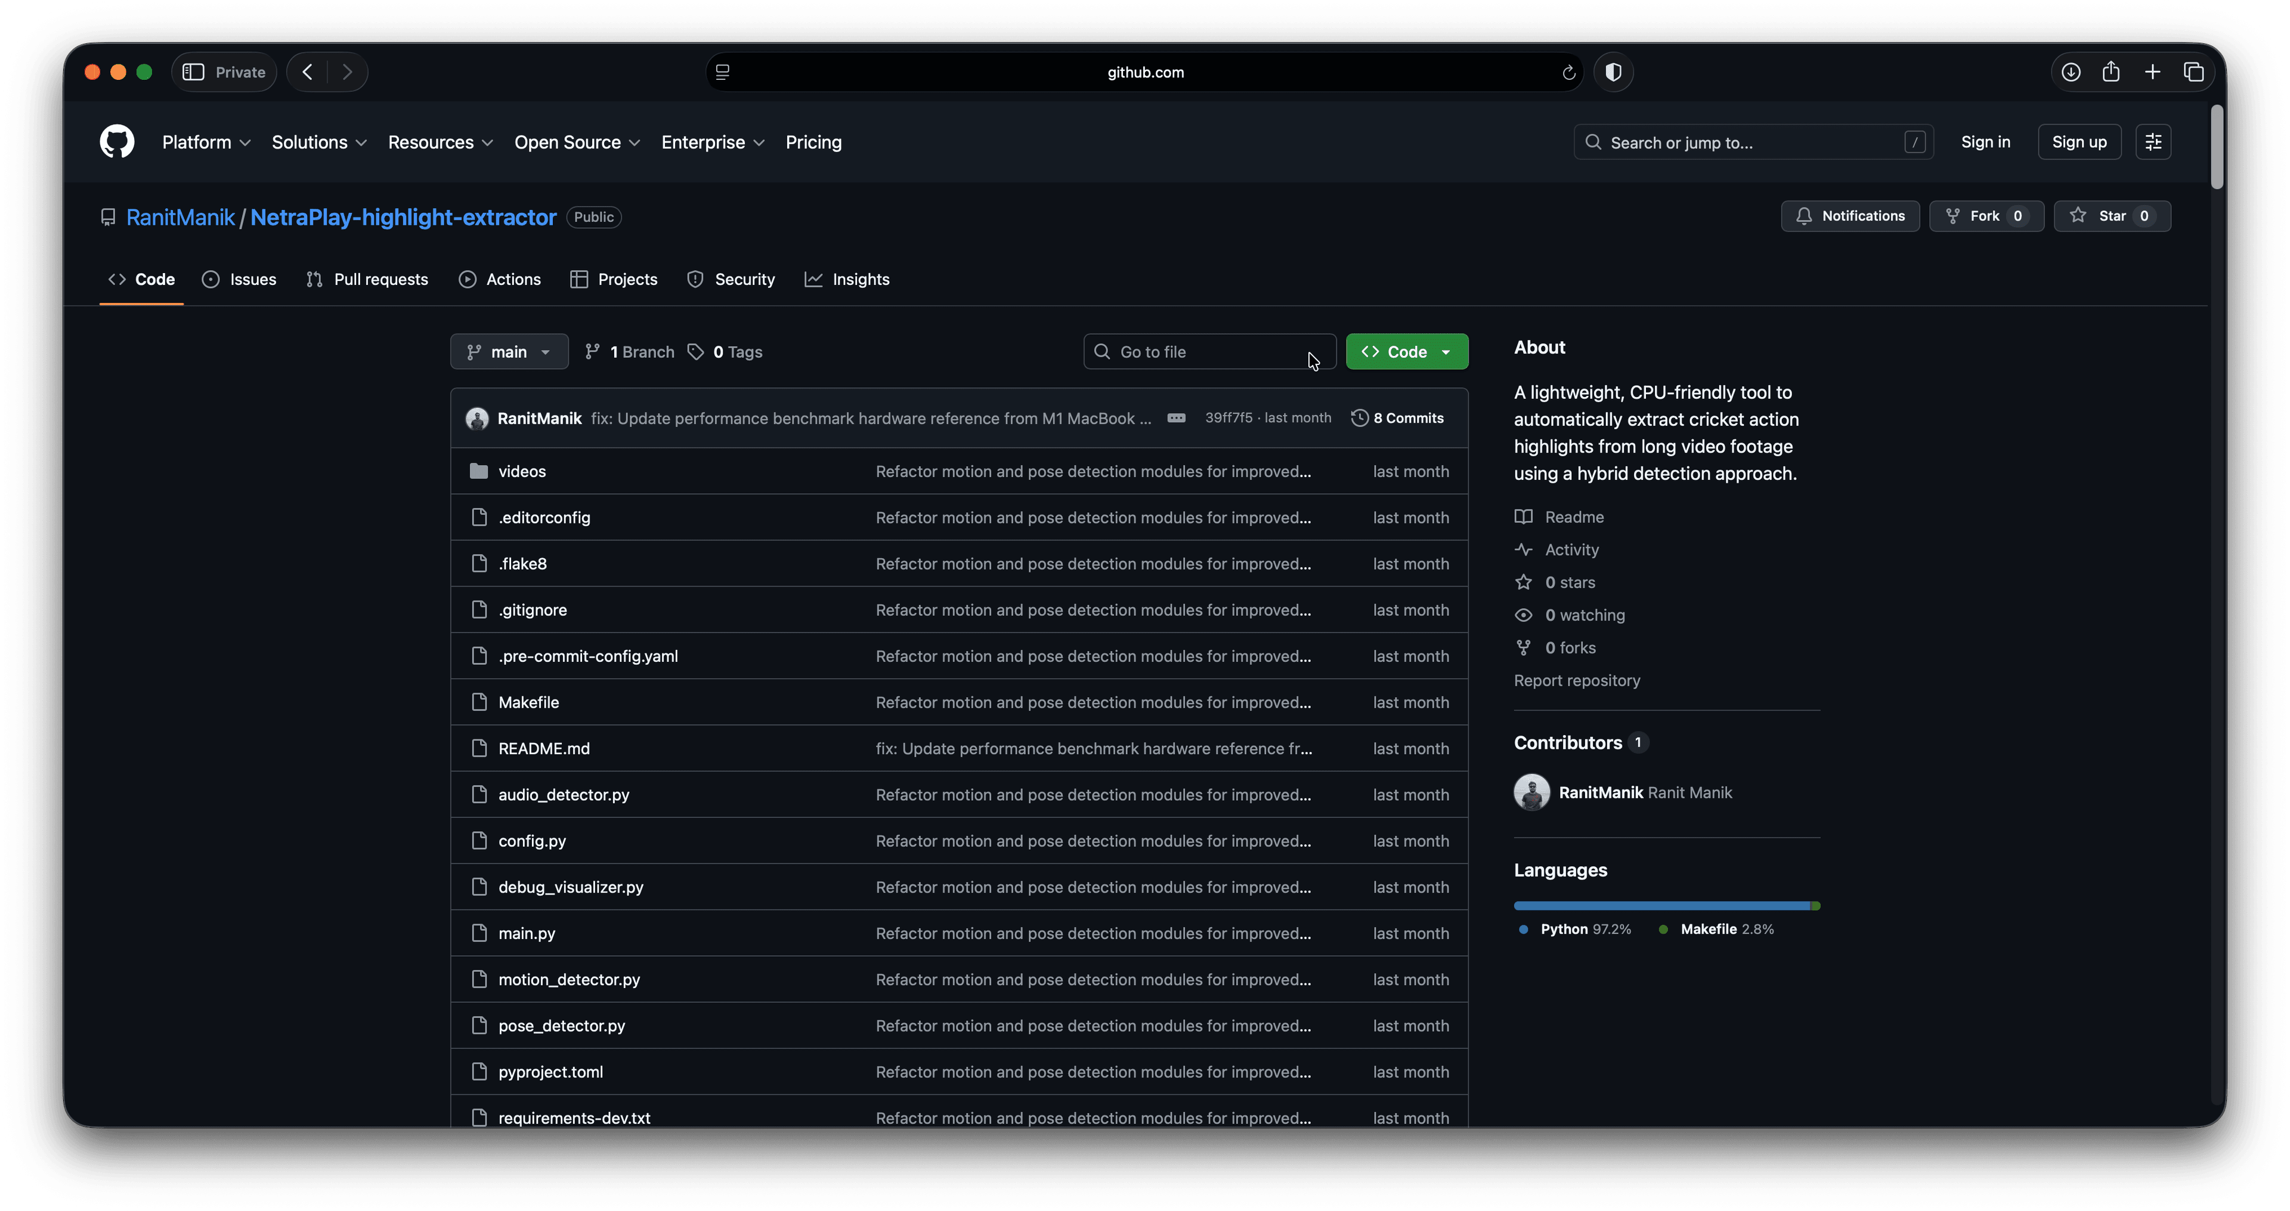Click the Safari share icon
This screenshot has width=2290, height=1211.
point(2111,72)
